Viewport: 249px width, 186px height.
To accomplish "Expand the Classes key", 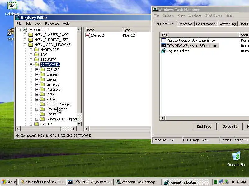I will click(x=37, y=74).
